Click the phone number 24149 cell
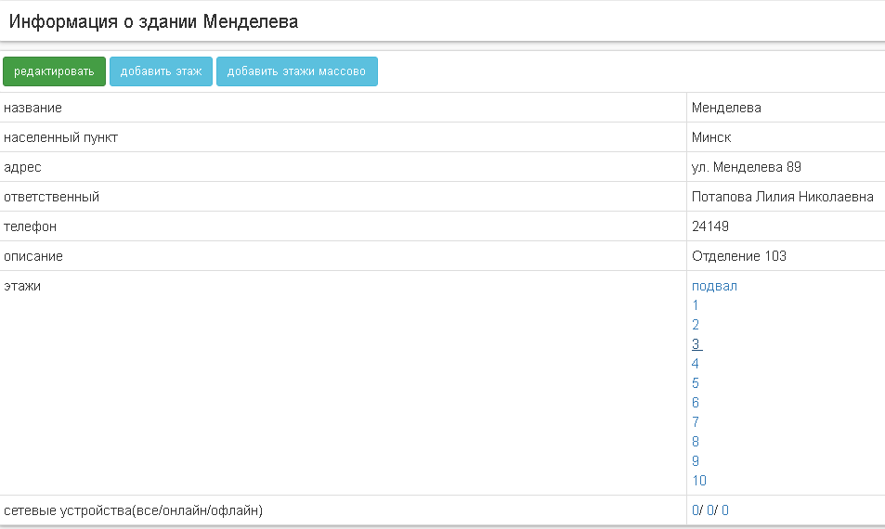Screen dimensions: 885x529 click(710, 226)
